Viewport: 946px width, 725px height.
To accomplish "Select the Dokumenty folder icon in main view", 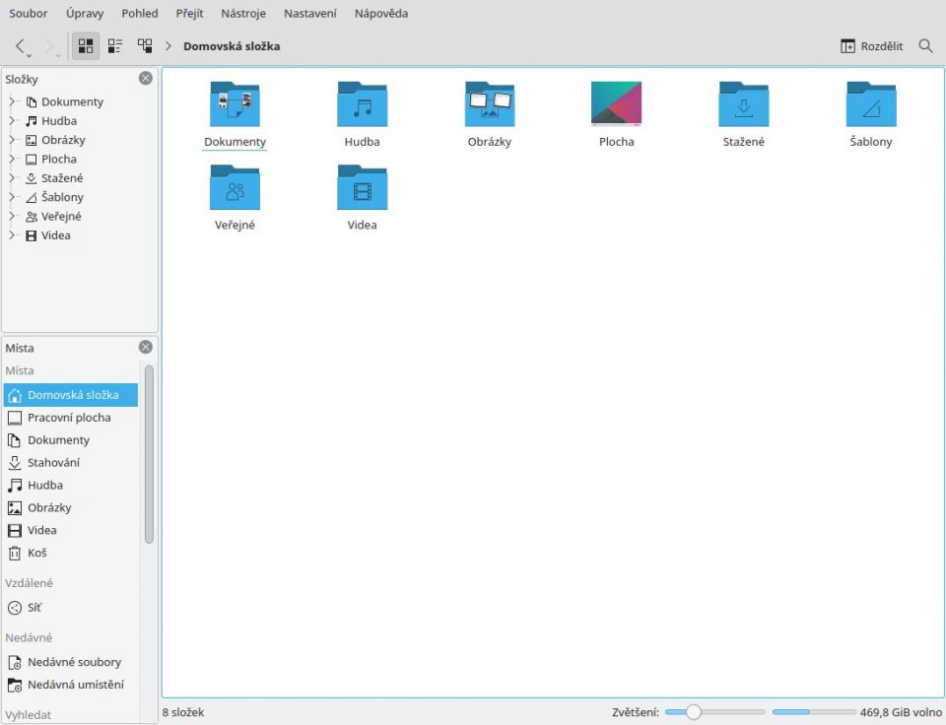I will (235, 104).
